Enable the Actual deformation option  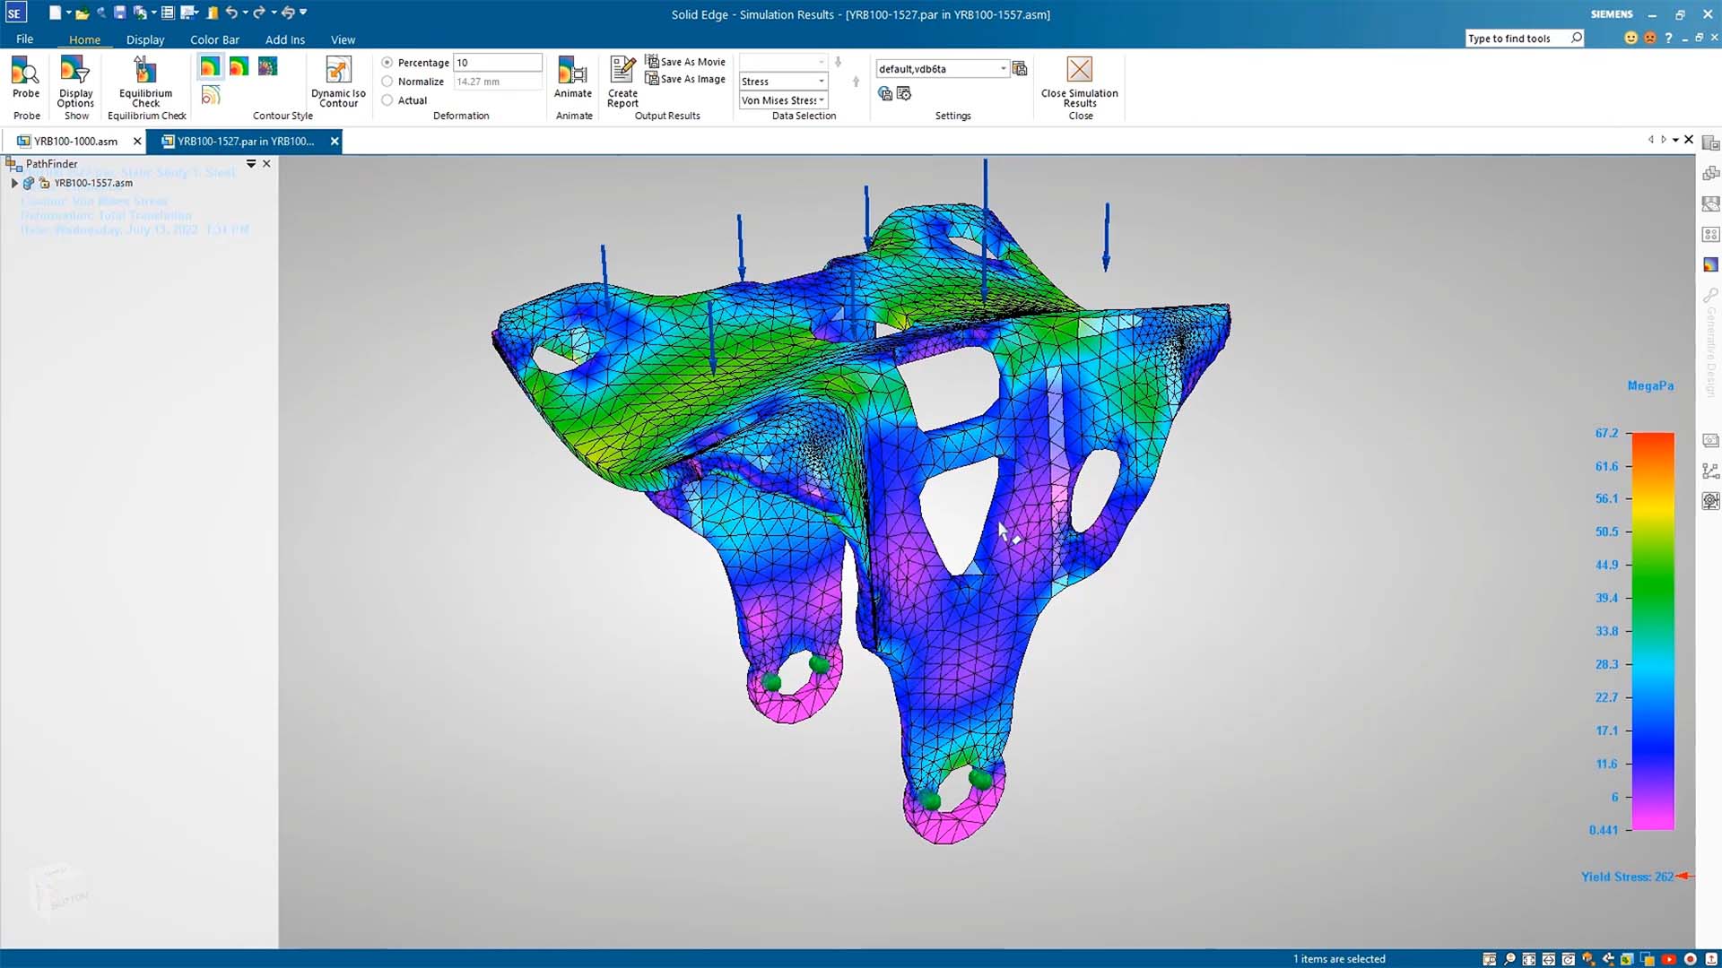[387, 100]
